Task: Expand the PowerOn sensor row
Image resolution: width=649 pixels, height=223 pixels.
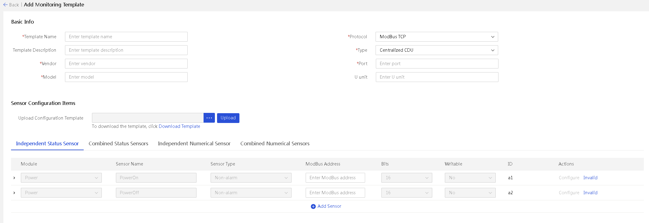Action: tap(14, 178)
